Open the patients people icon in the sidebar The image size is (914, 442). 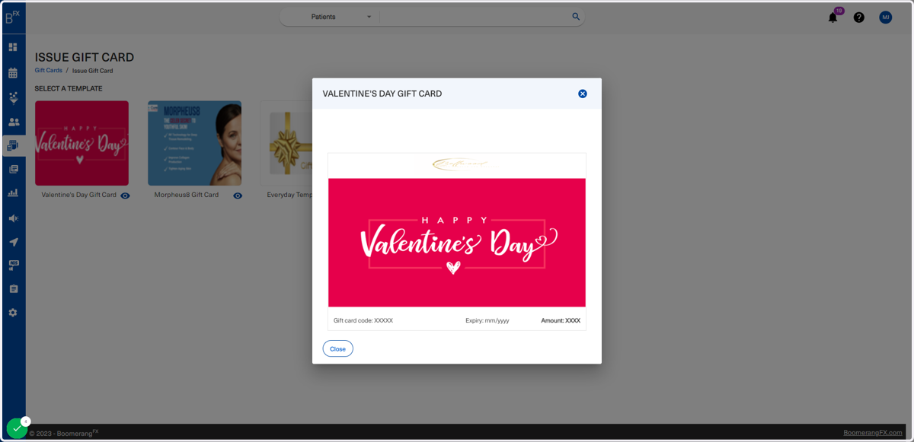point(13,122)
